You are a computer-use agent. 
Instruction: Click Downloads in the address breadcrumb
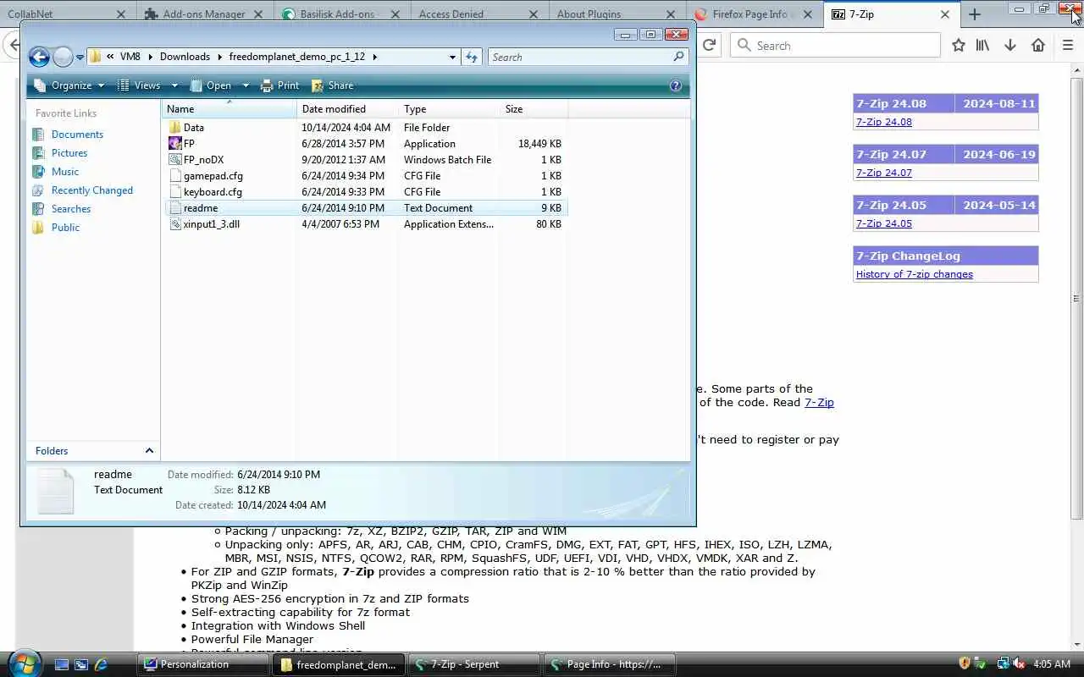click(x=185, y=57)
